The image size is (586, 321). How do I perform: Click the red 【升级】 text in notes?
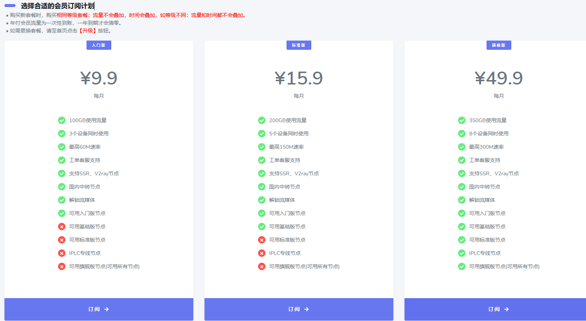click(x=87, y=31)
